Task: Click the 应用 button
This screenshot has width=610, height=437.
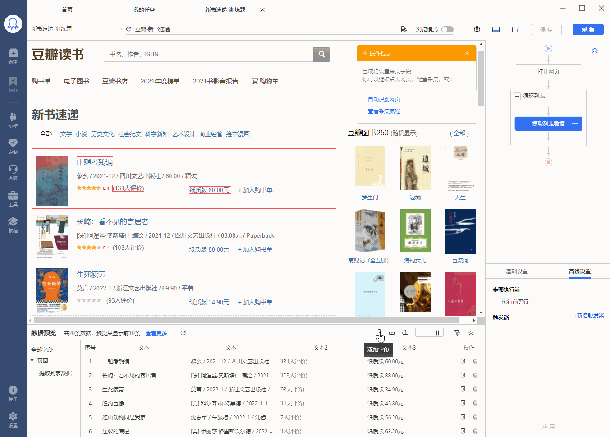Action: (548, 427)
